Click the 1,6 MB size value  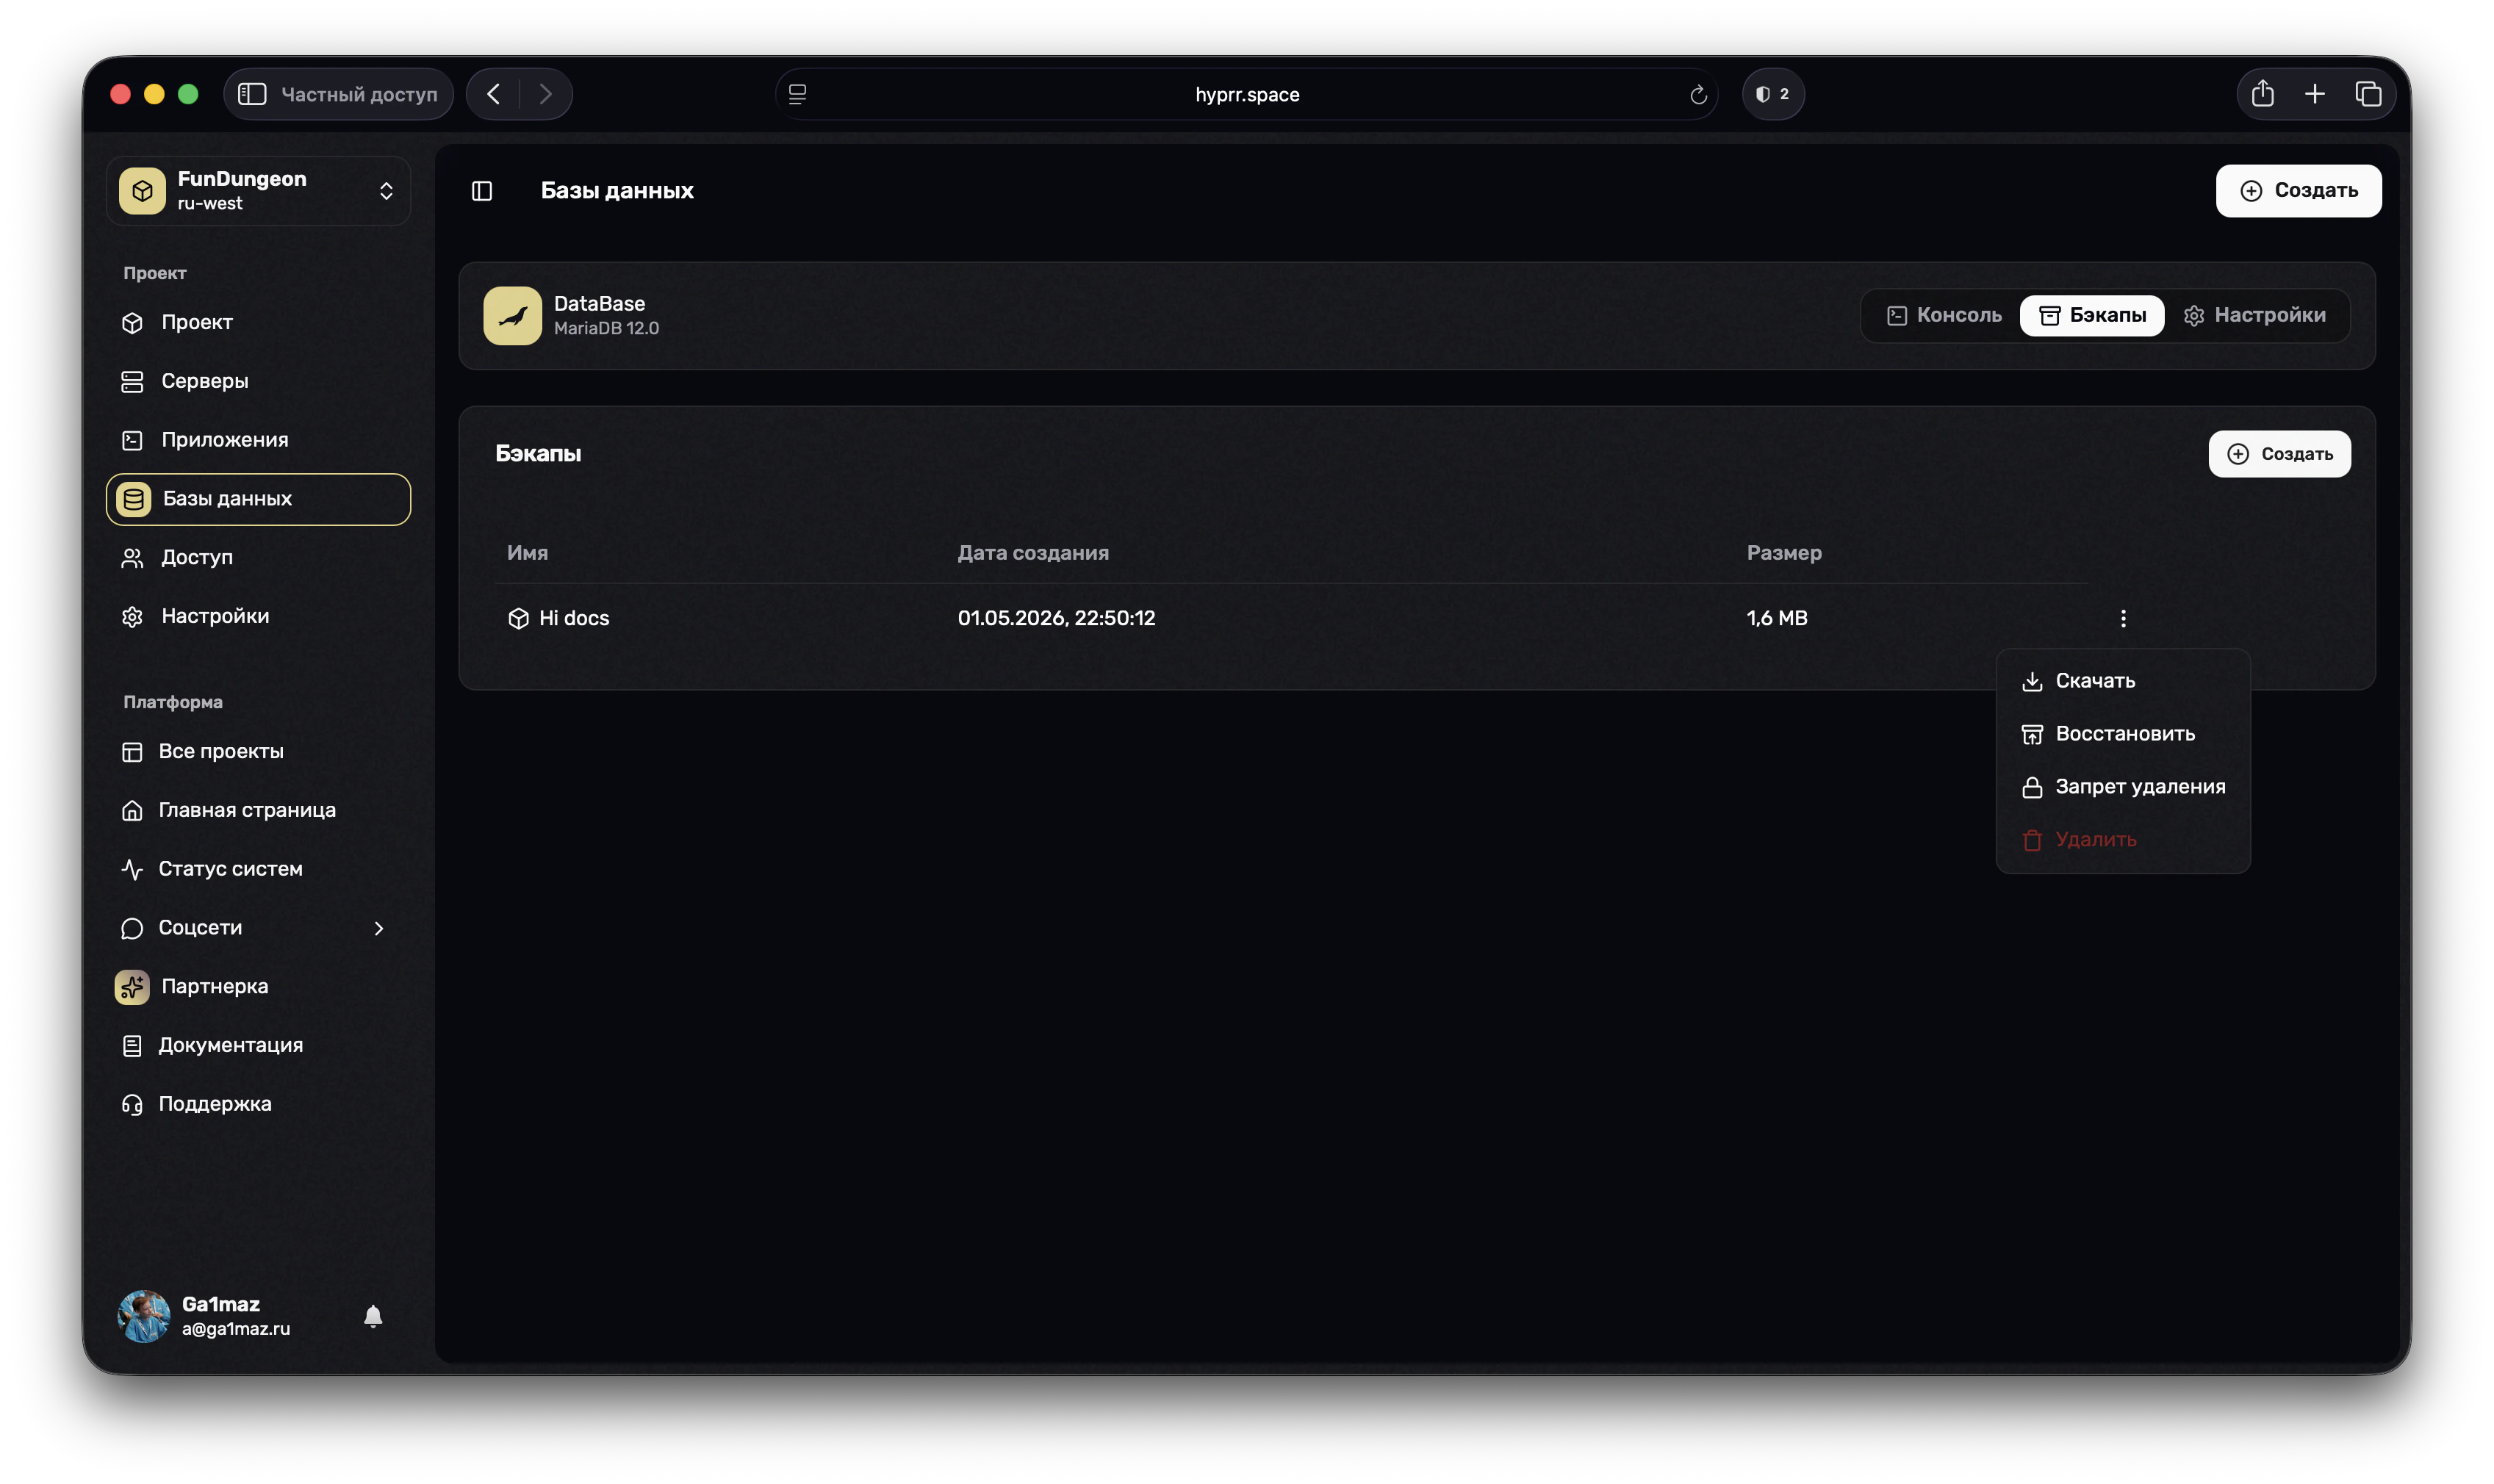[1776, 618]
